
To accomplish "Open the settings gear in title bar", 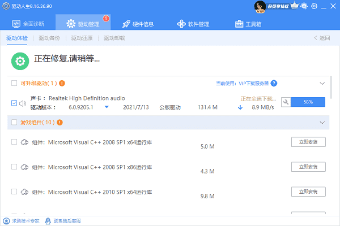I will [x=314, y=6].
